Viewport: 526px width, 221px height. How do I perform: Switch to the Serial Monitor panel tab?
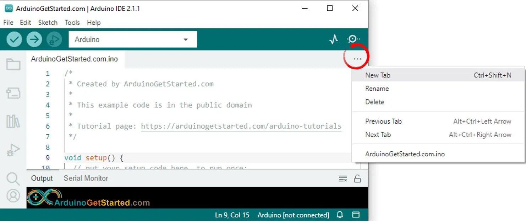pyautogui.click(x=86, y=178)
